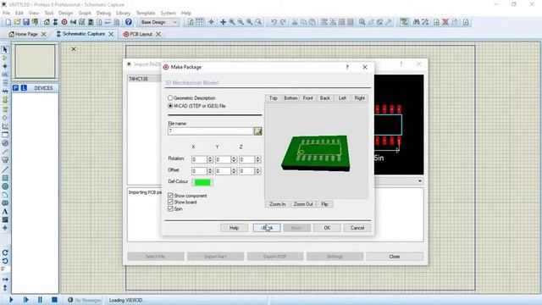Save the project with floppy disk icon

[x=26, y=22]
